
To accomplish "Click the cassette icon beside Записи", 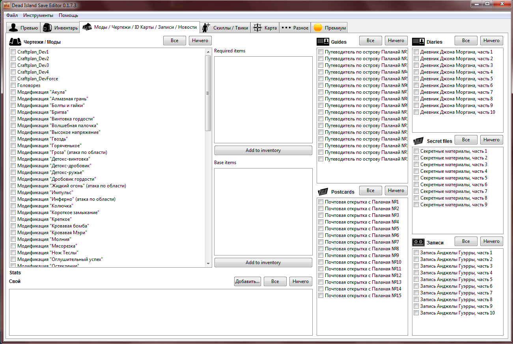I will coord(418,242).
